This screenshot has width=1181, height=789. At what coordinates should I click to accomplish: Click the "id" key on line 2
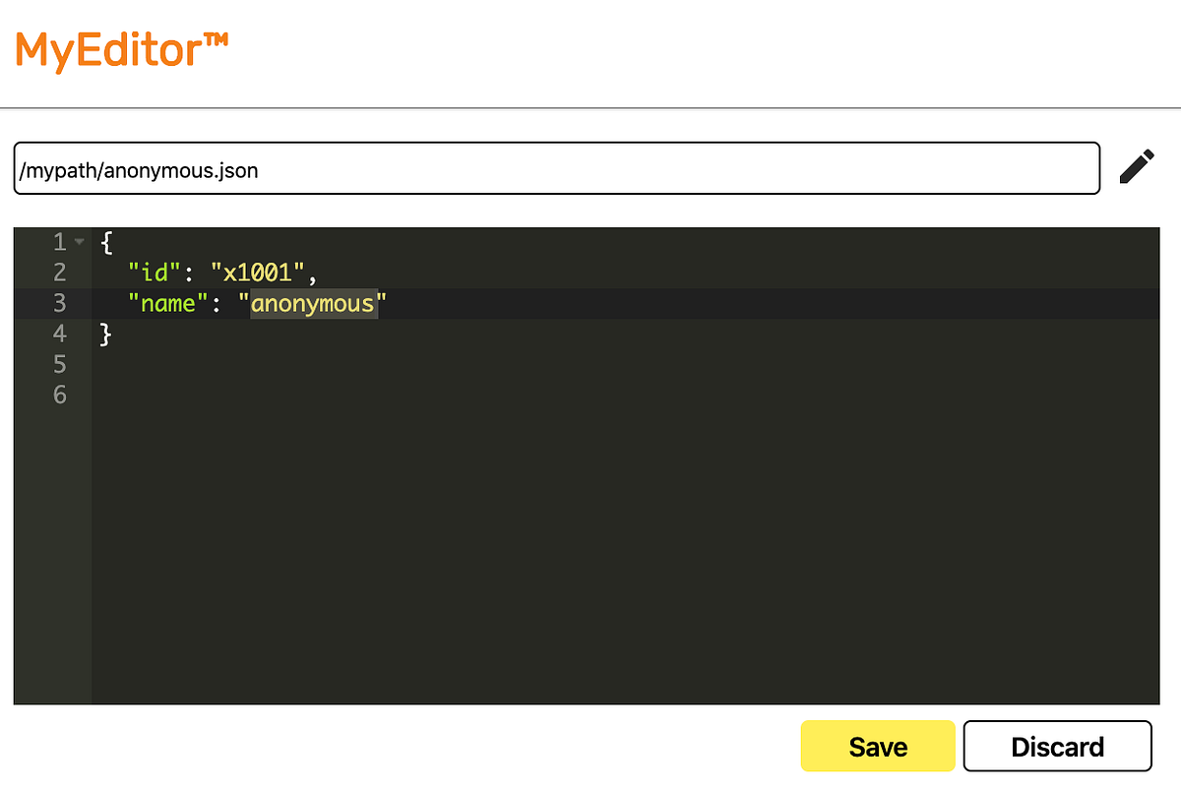(x=154, y=272)
